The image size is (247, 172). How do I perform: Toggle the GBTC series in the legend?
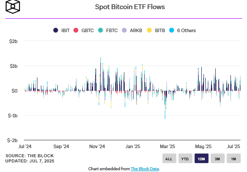pos(83,30)
